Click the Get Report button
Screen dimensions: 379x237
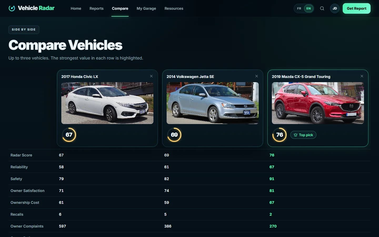356,8
